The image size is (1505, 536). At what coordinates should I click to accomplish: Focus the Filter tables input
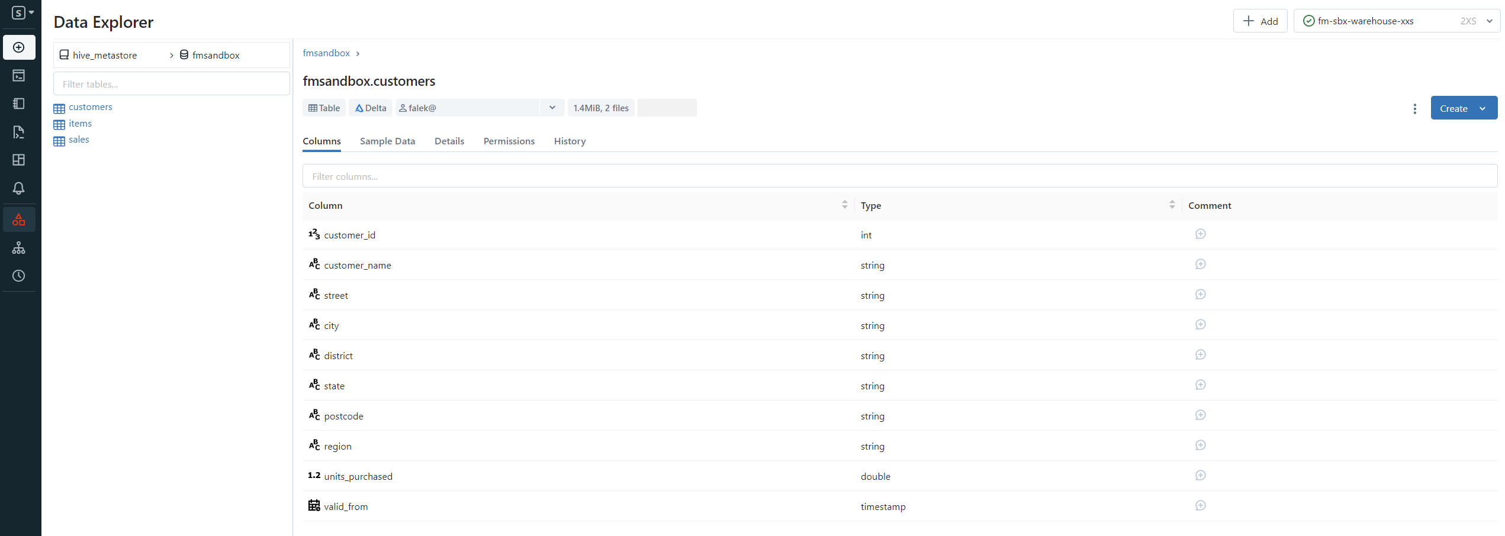[172, 83]
